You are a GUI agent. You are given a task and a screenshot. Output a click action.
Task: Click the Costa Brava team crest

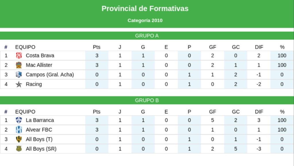[x=19, y=55]
